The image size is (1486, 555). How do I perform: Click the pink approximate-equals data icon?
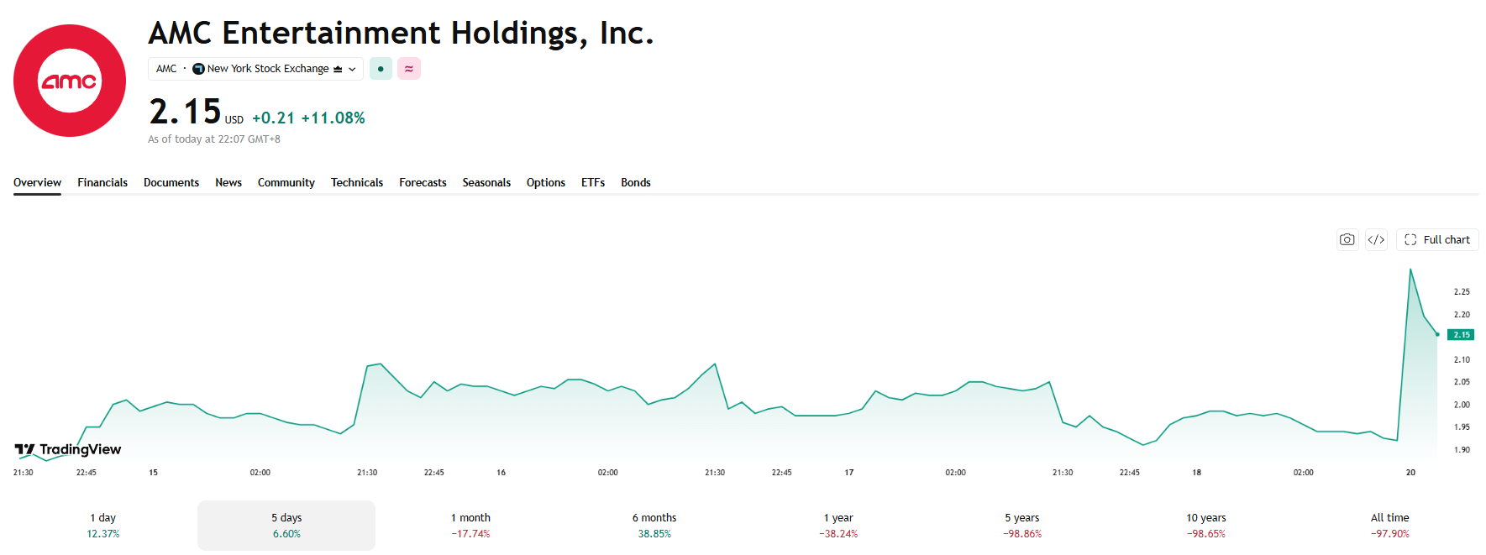coord(409,69)
